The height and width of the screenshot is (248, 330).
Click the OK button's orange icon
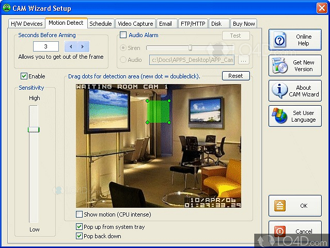click(x=280, y=205)
